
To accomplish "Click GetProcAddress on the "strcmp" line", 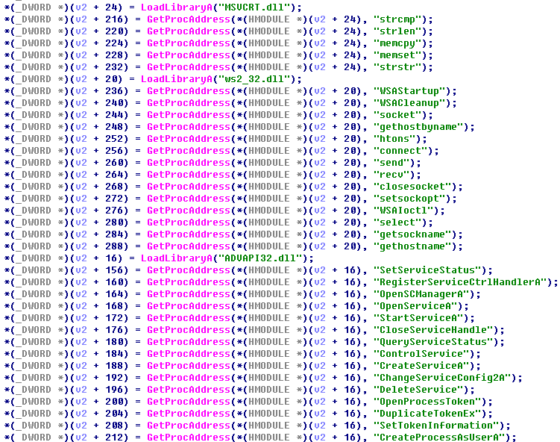I will pyautogui.click(x=189, y=19).
